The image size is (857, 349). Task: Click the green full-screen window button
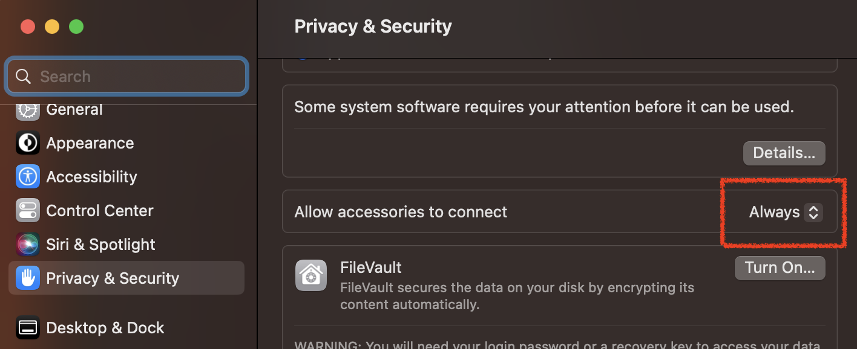(x=76, y=27)
